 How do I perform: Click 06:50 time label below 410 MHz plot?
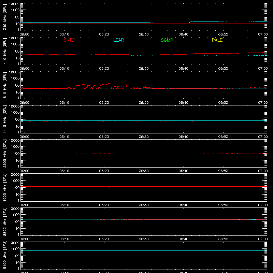click(223, 69)
